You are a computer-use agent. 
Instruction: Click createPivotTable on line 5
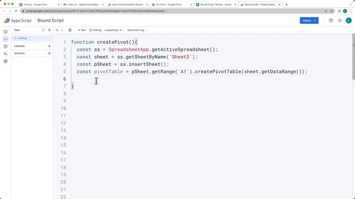tap(218, 71)
